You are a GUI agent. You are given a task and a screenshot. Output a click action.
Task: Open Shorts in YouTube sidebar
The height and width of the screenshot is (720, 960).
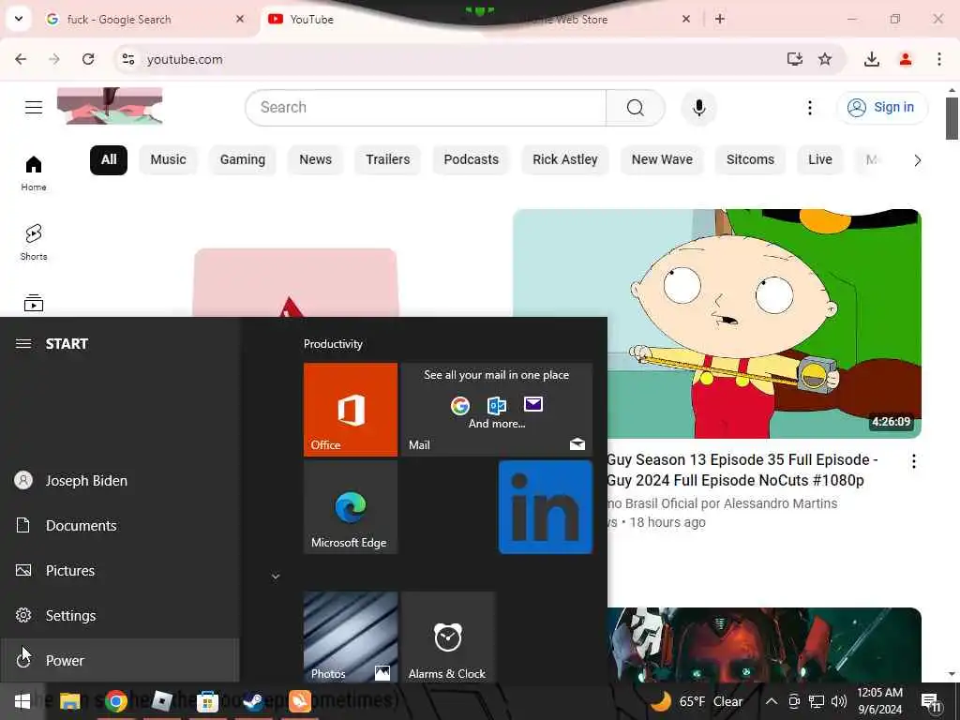(x=34, y=243)
